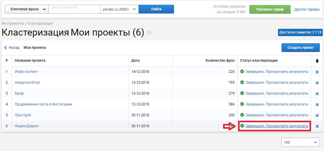Viewport: 324px width, 151px height.
Task: Click the Создать проект button
Action: 300,48
